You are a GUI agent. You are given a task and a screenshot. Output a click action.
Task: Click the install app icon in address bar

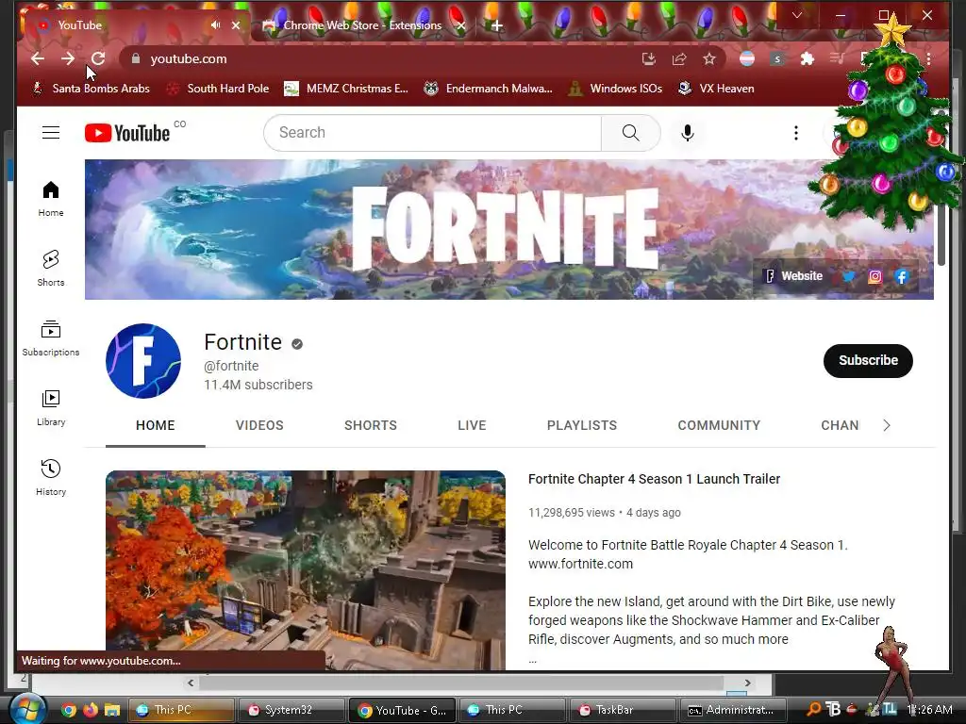[x=649, y=58]
